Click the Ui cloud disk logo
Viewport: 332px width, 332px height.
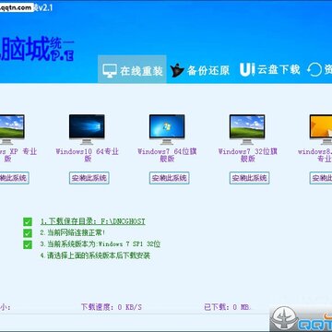pyautogui.click(x=247, y=70)
